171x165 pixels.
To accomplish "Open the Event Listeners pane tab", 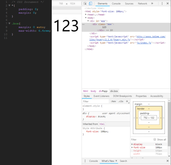I will click(102, 96).
